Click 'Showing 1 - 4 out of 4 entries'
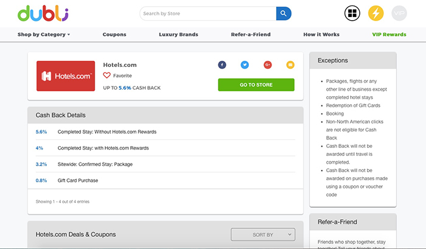This screenshot has width=426, height=249. (x=63, y=202)
